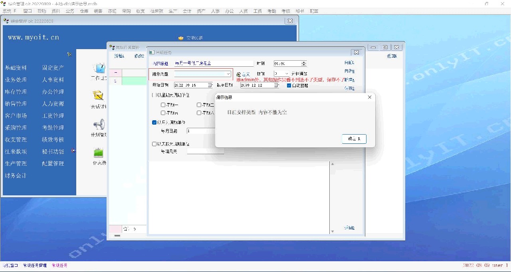Uncheck the 自动提醒 checkbox
This screenshot has height=272, width=511.
[289, 85]
